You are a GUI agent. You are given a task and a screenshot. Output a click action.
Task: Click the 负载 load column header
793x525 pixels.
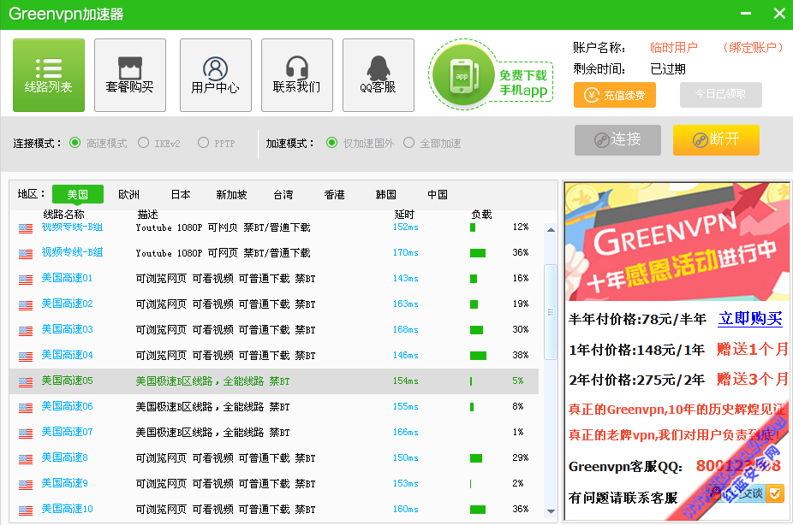(x=481, y=215)
